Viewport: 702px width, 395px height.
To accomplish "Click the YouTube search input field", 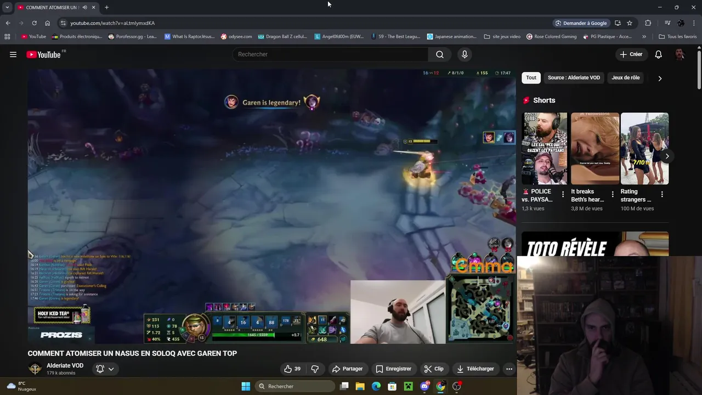I will tap(331, 54).
